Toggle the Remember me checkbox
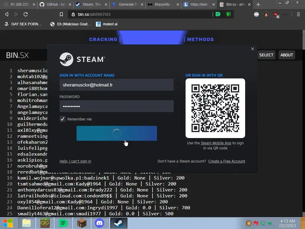Screen dimensions: 305x229 click(63, 119)
